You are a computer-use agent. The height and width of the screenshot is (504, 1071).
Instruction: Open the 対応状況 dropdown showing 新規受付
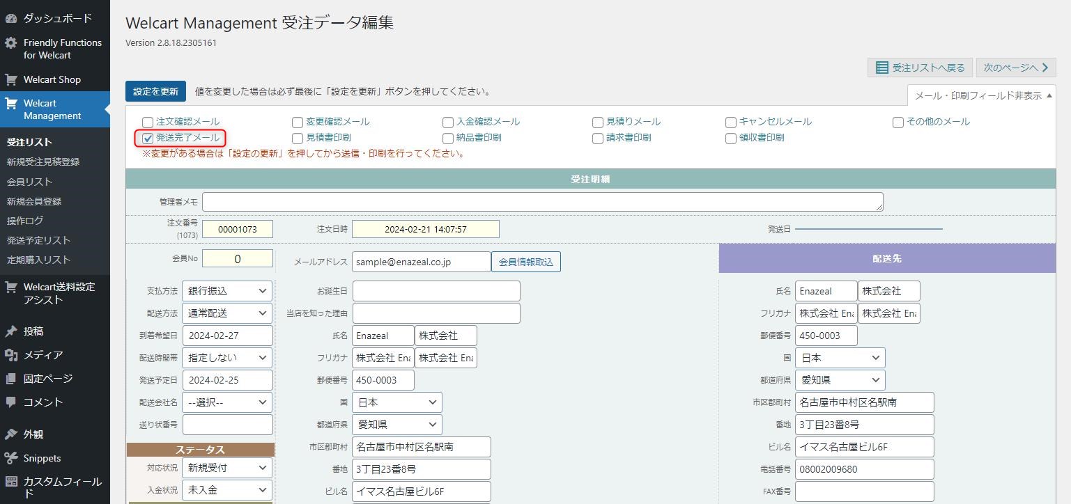pyautogui.click(x=227, y=468)
